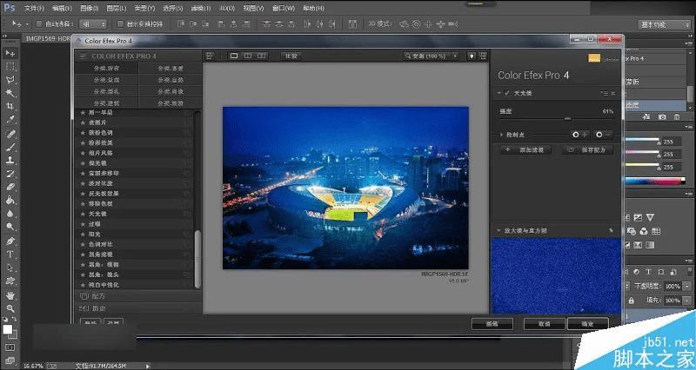The image size is (696, 370).
Task: Click the 取消 button
Action: 545,324
